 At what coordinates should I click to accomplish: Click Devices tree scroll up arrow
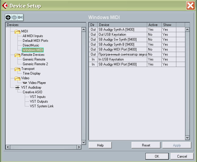tap(84, 30)
